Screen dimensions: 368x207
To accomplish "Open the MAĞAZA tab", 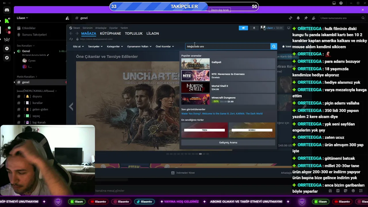I will coord(89,34).
